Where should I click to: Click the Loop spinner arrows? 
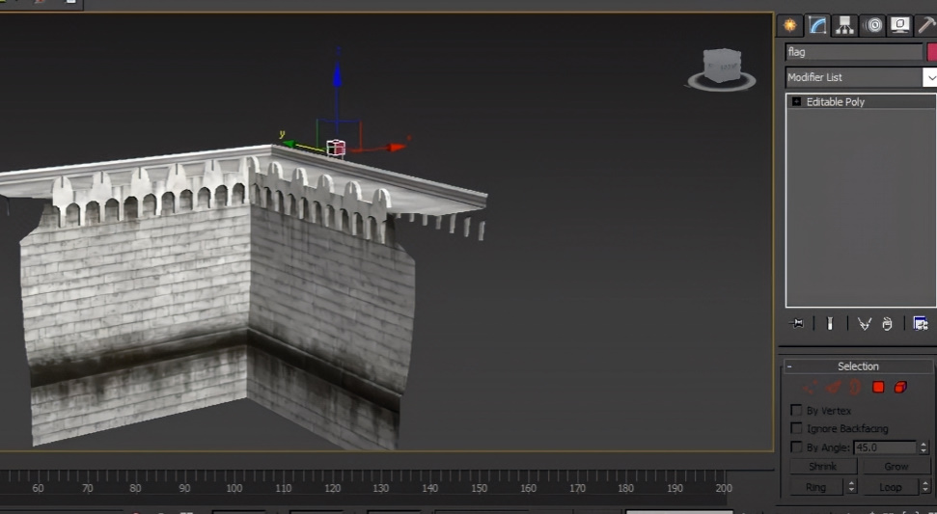[x=925, y=487]
